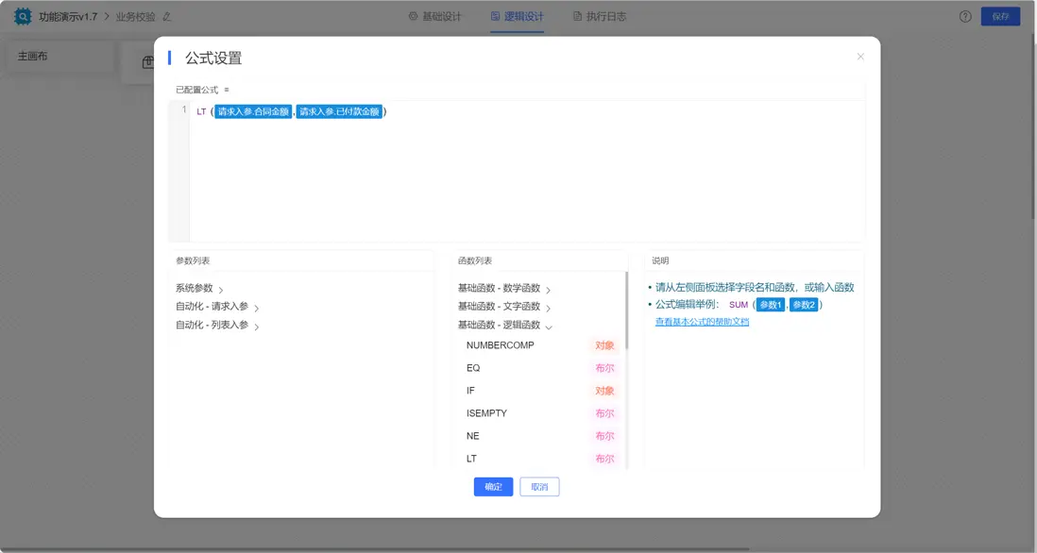Expand 基础函数 - 文字函数 group
This screenshot has width=1037, height=553.
[x=504, y=307]
